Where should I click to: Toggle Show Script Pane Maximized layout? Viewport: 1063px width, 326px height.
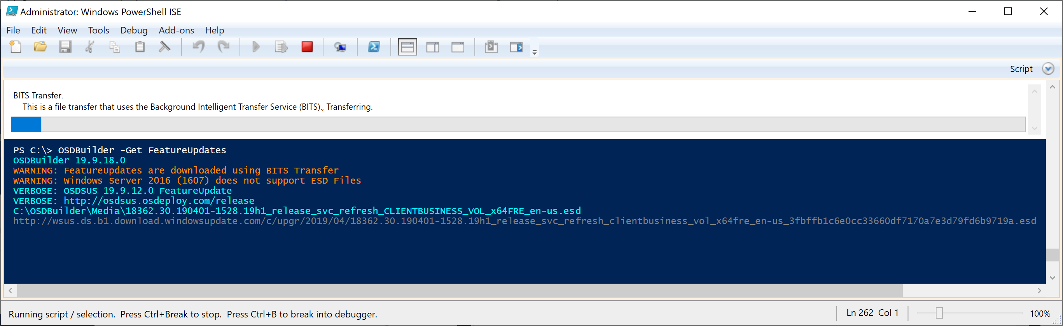click(x=458, y=47)
